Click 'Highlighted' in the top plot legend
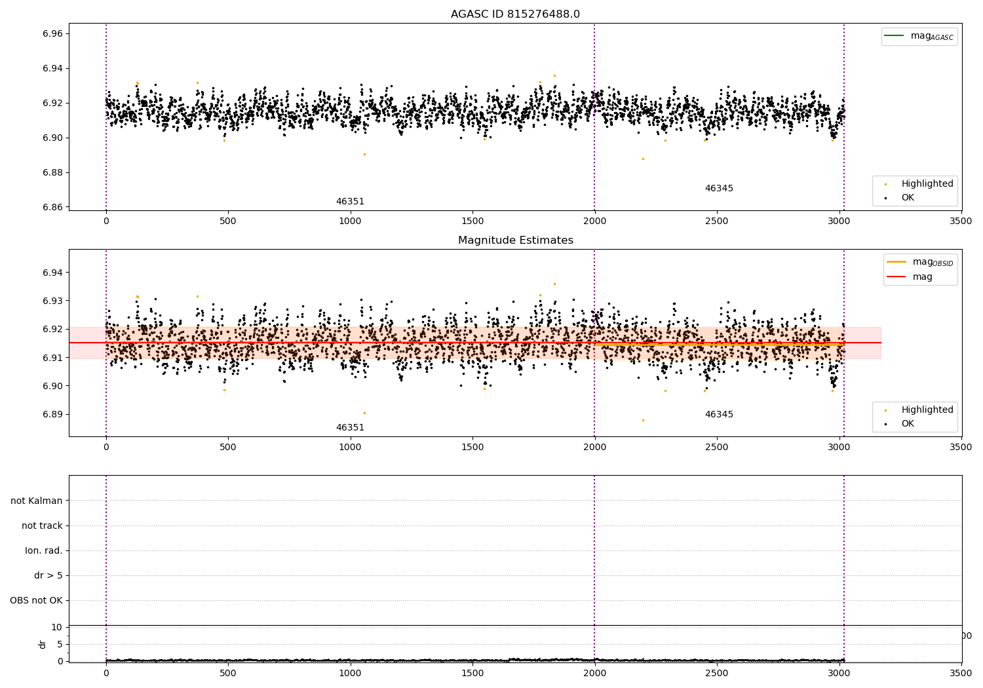Screen dimensions: 983x688 coord(927,184)
